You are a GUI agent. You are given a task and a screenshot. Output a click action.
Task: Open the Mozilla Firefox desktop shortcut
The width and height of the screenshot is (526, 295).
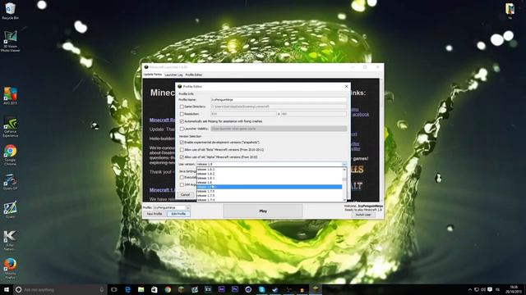(10, 269)
